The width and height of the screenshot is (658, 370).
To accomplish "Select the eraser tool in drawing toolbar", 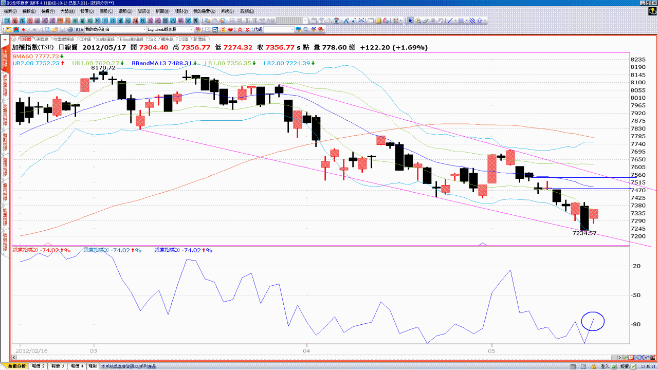I will point(426,21).
